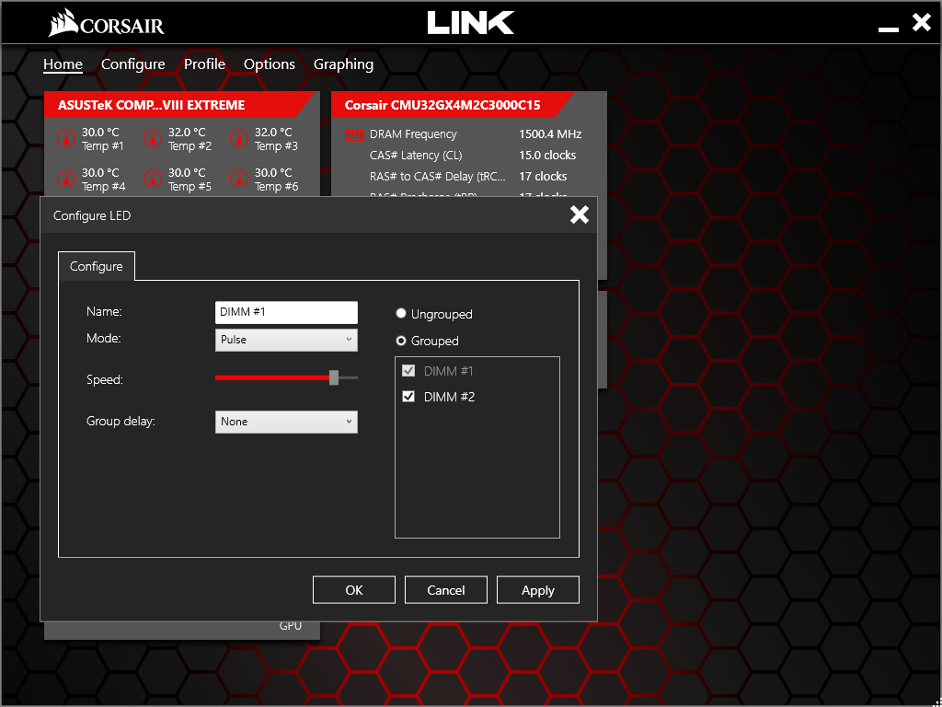Select the Configure tab in the dialog
The height and width of the screenshot is (707, 942).
click(x=96, y=266)
